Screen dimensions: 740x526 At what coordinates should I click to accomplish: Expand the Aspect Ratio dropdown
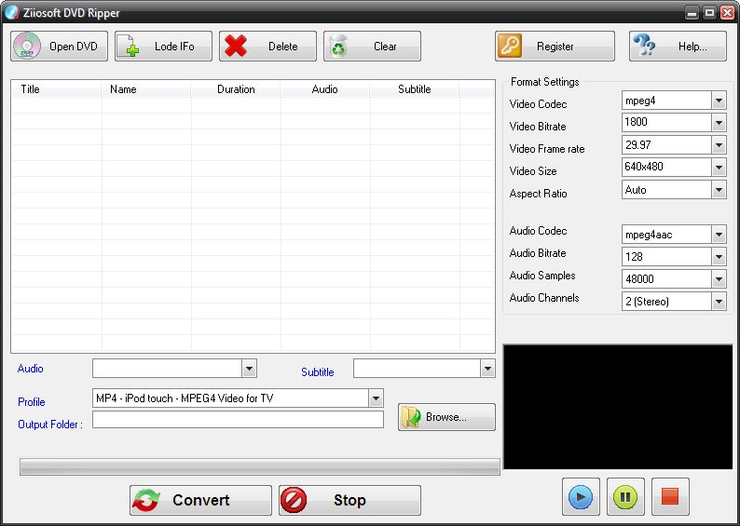(x=719, y=190)
